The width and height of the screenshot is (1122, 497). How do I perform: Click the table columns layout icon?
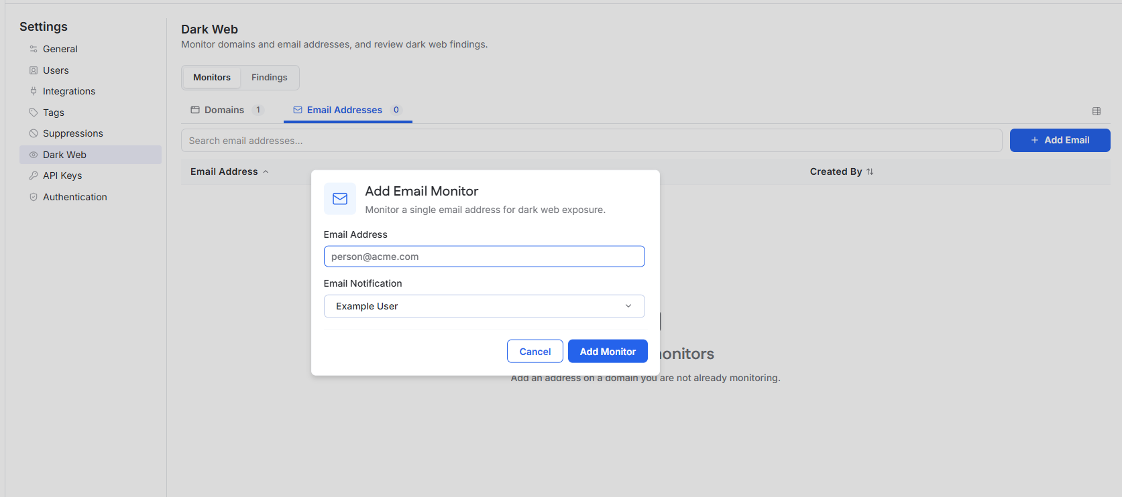[x=1097, y=111]
